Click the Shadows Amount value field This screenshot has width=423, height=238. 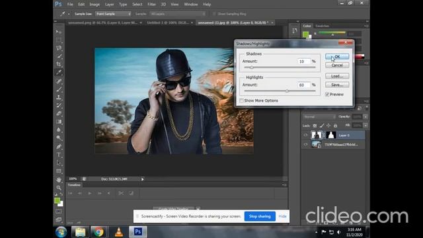tap(304, 61)
